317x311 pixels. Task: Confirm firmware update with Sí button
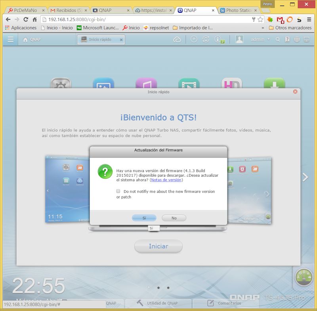[x=144, y=218]
